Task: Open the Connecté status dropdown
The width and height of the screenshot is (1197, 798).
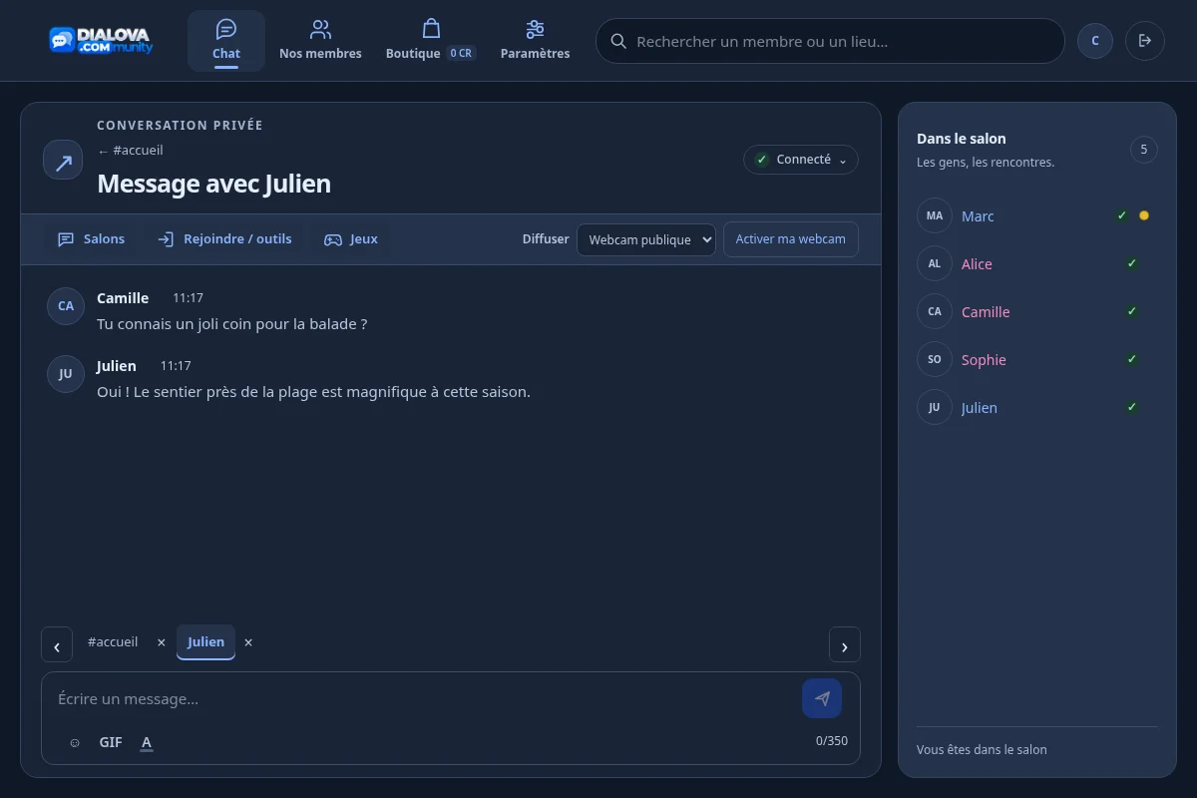Action: [801, 160]
